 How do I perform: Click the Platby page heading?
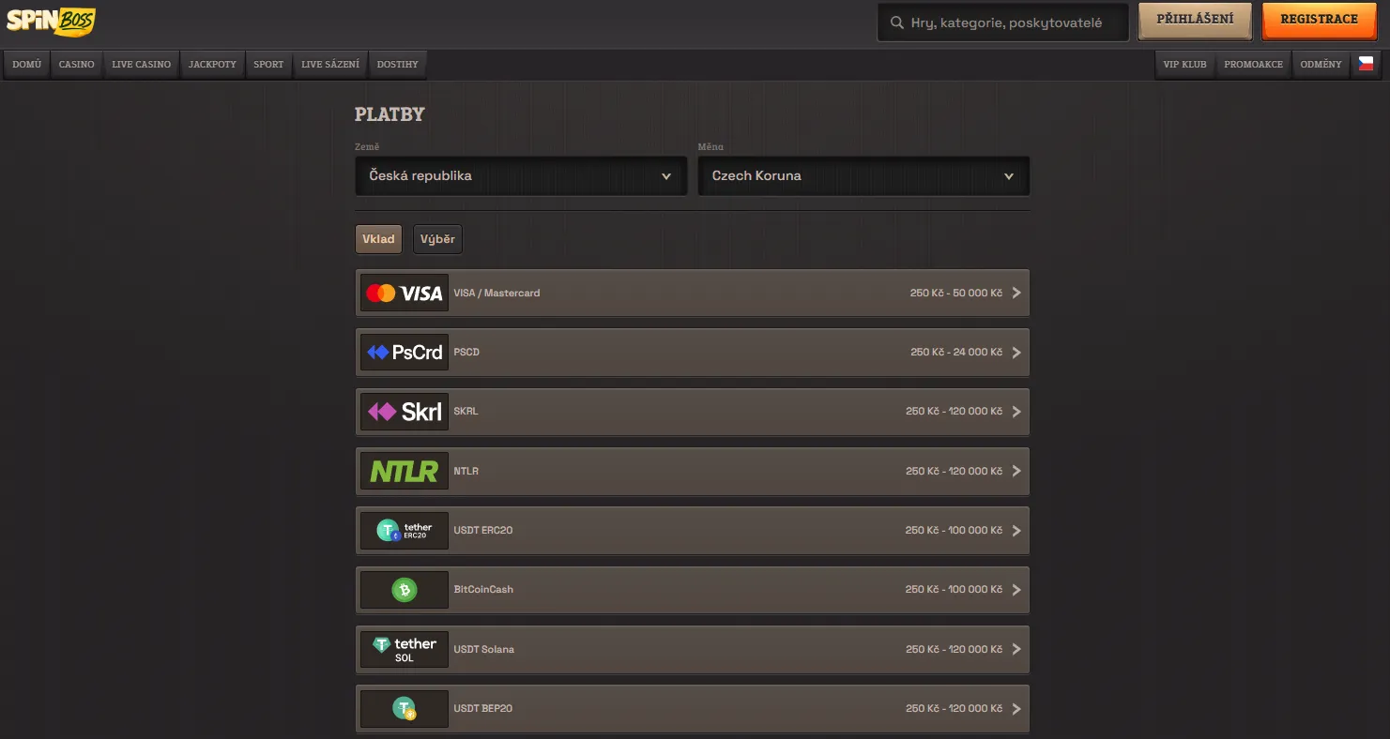390,114
